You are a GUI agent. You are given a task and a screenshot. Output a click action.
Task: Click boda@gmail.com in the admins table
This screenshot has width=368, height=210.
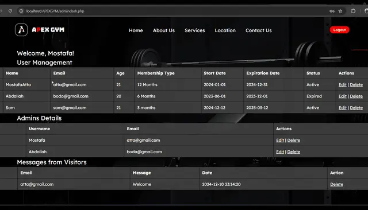[x=144, y=151]
